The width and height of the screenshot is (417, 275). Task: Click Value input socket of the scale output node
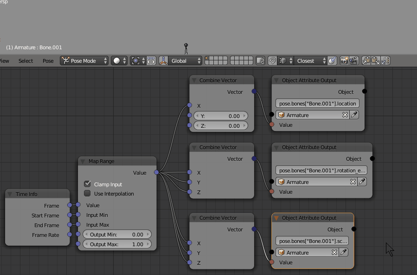pyautogui.click(x=271, y=262)
